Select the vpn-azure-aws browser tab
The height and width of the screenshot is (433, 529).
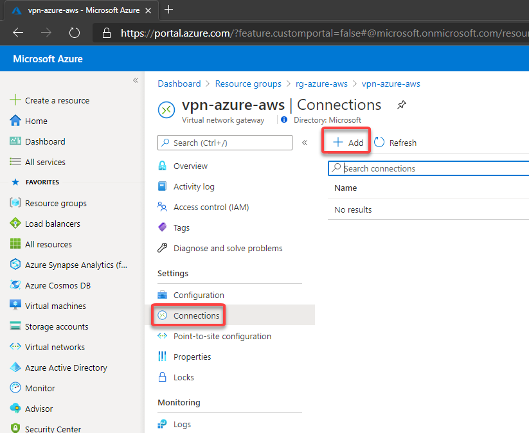tap(81, 10)
